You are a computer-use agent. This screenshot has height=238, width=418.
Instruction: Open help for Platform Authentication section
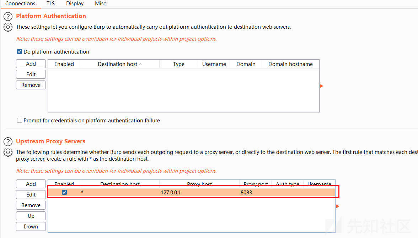click(x=8, y=16)
